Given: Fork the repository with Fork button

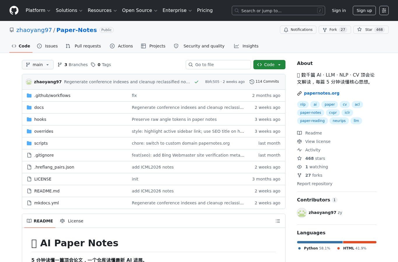Looking at the screenshot, I should [335, 30].
